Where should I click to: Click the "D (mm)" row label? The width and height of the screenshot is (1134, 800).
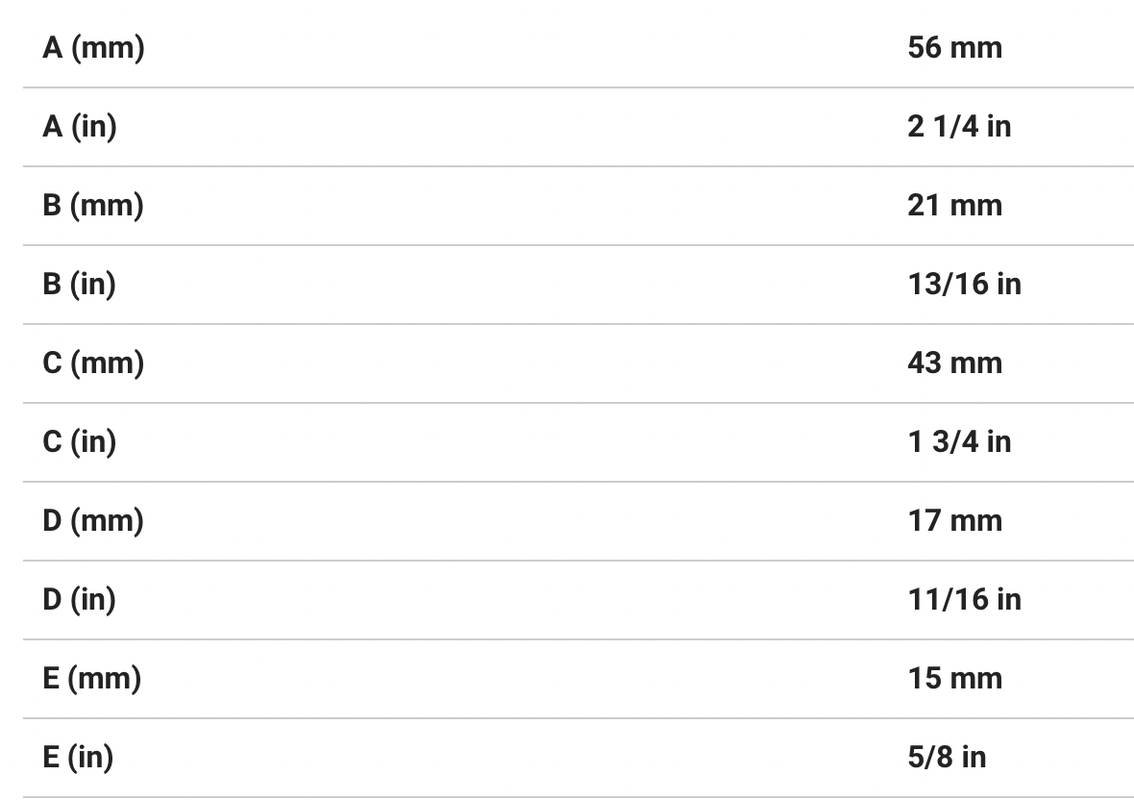(93, 520)
